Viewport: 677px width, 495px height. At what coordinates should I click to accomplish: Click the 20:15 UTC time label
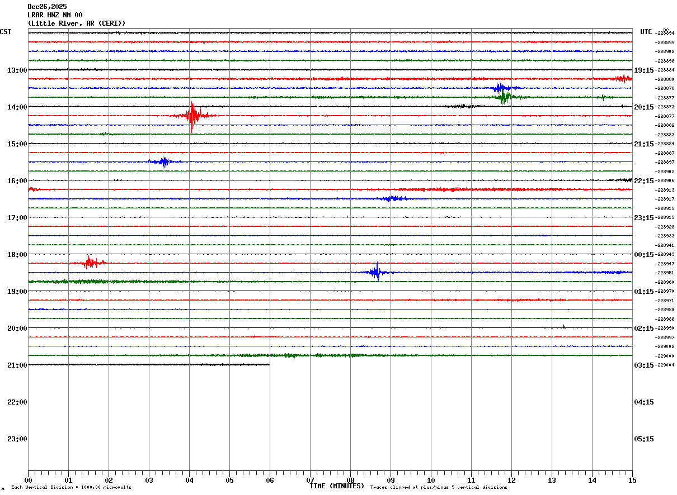644,107
